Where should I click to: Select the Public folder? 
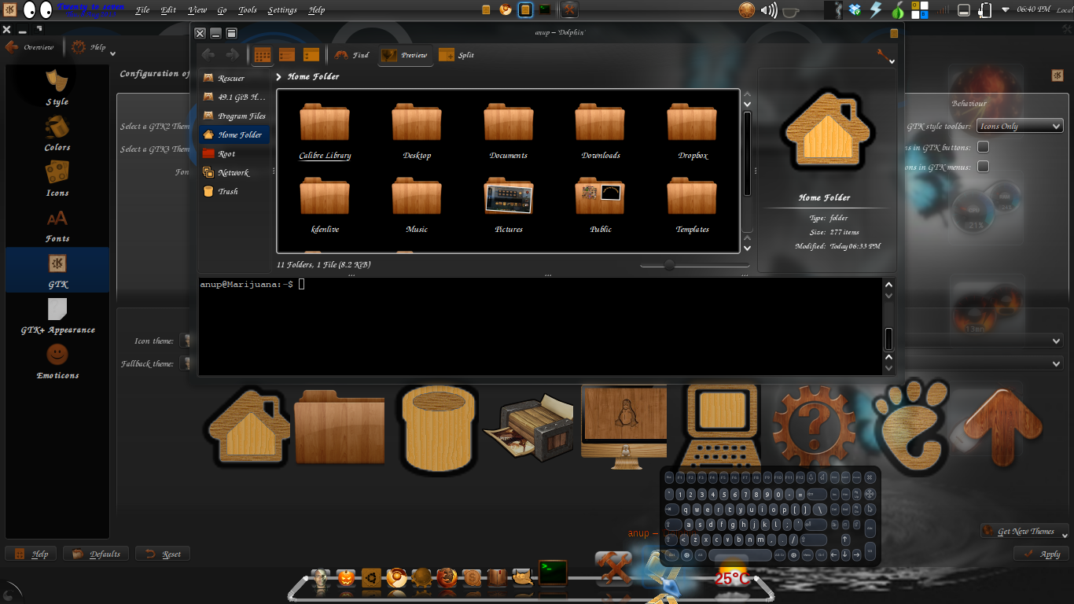pos(601,204)
